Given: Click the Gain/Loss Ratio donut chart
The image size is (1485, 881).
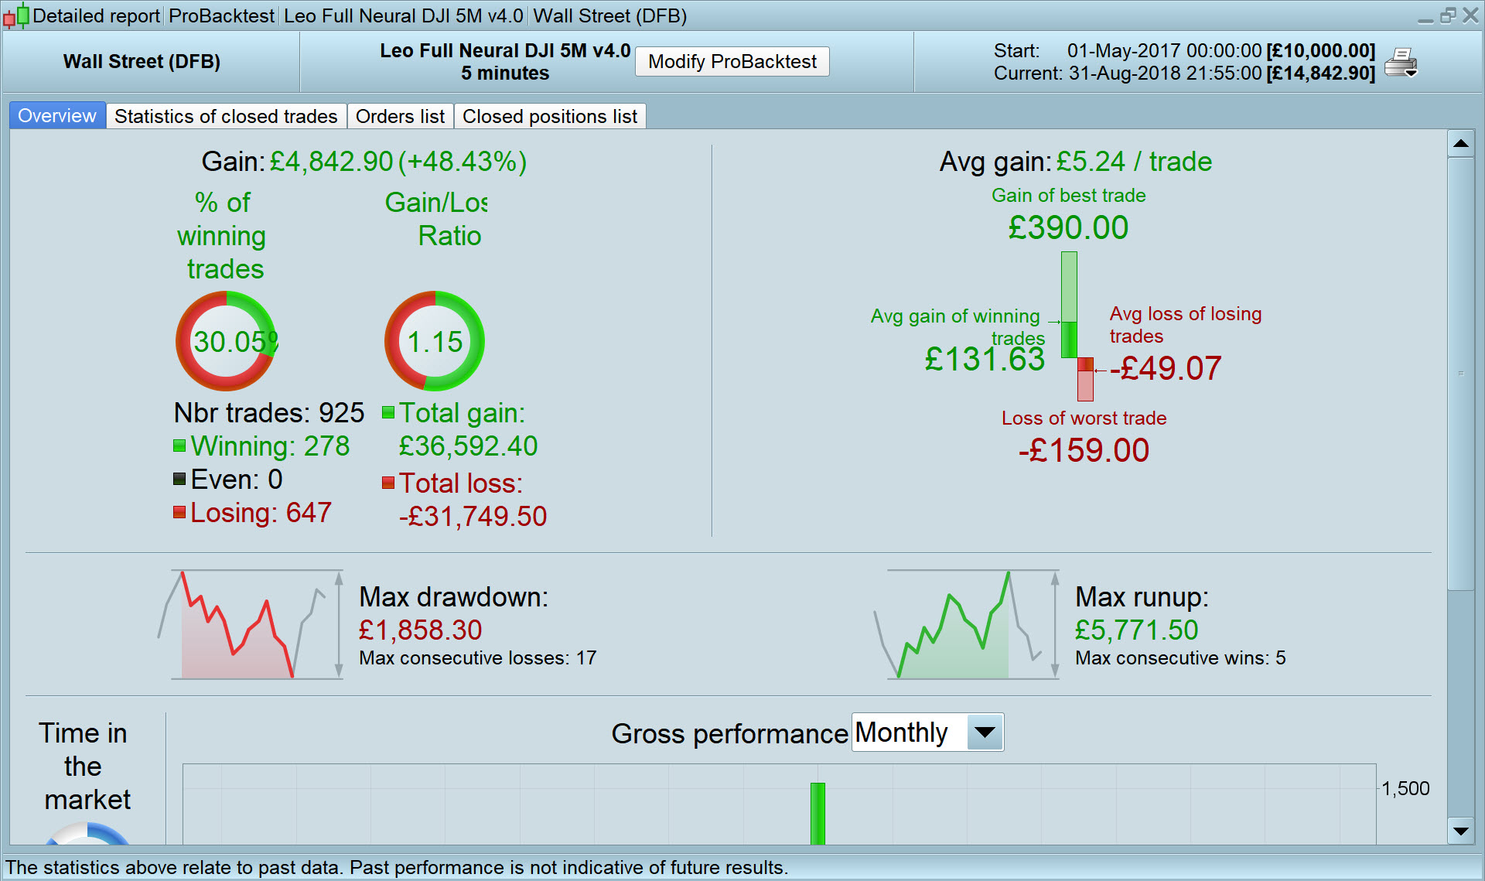Looking at the screenshot, I should [x=435, y=341].
